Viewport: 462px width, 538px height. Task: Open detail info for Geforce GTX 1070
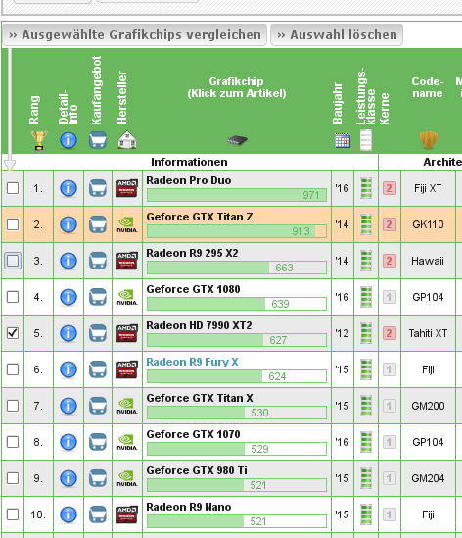(x=69, y=442)
